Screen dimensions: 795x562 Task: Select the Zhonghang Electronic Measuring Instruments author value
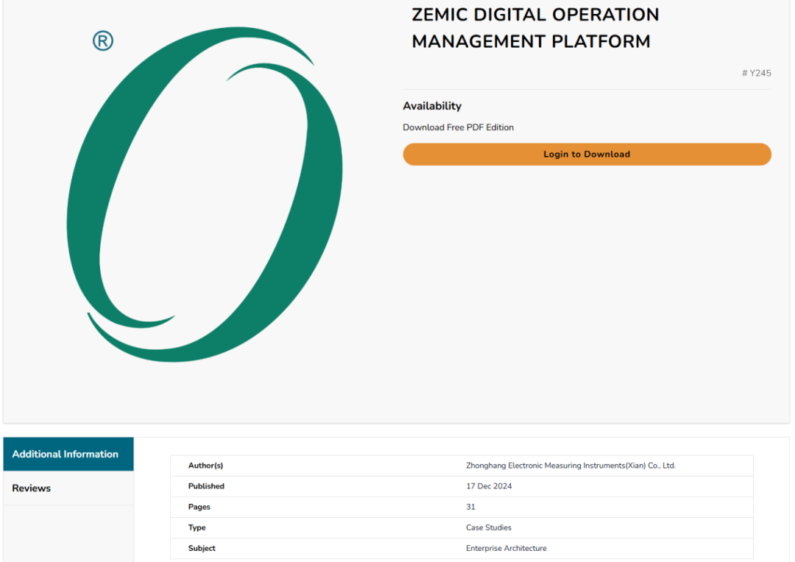point(570,465)
